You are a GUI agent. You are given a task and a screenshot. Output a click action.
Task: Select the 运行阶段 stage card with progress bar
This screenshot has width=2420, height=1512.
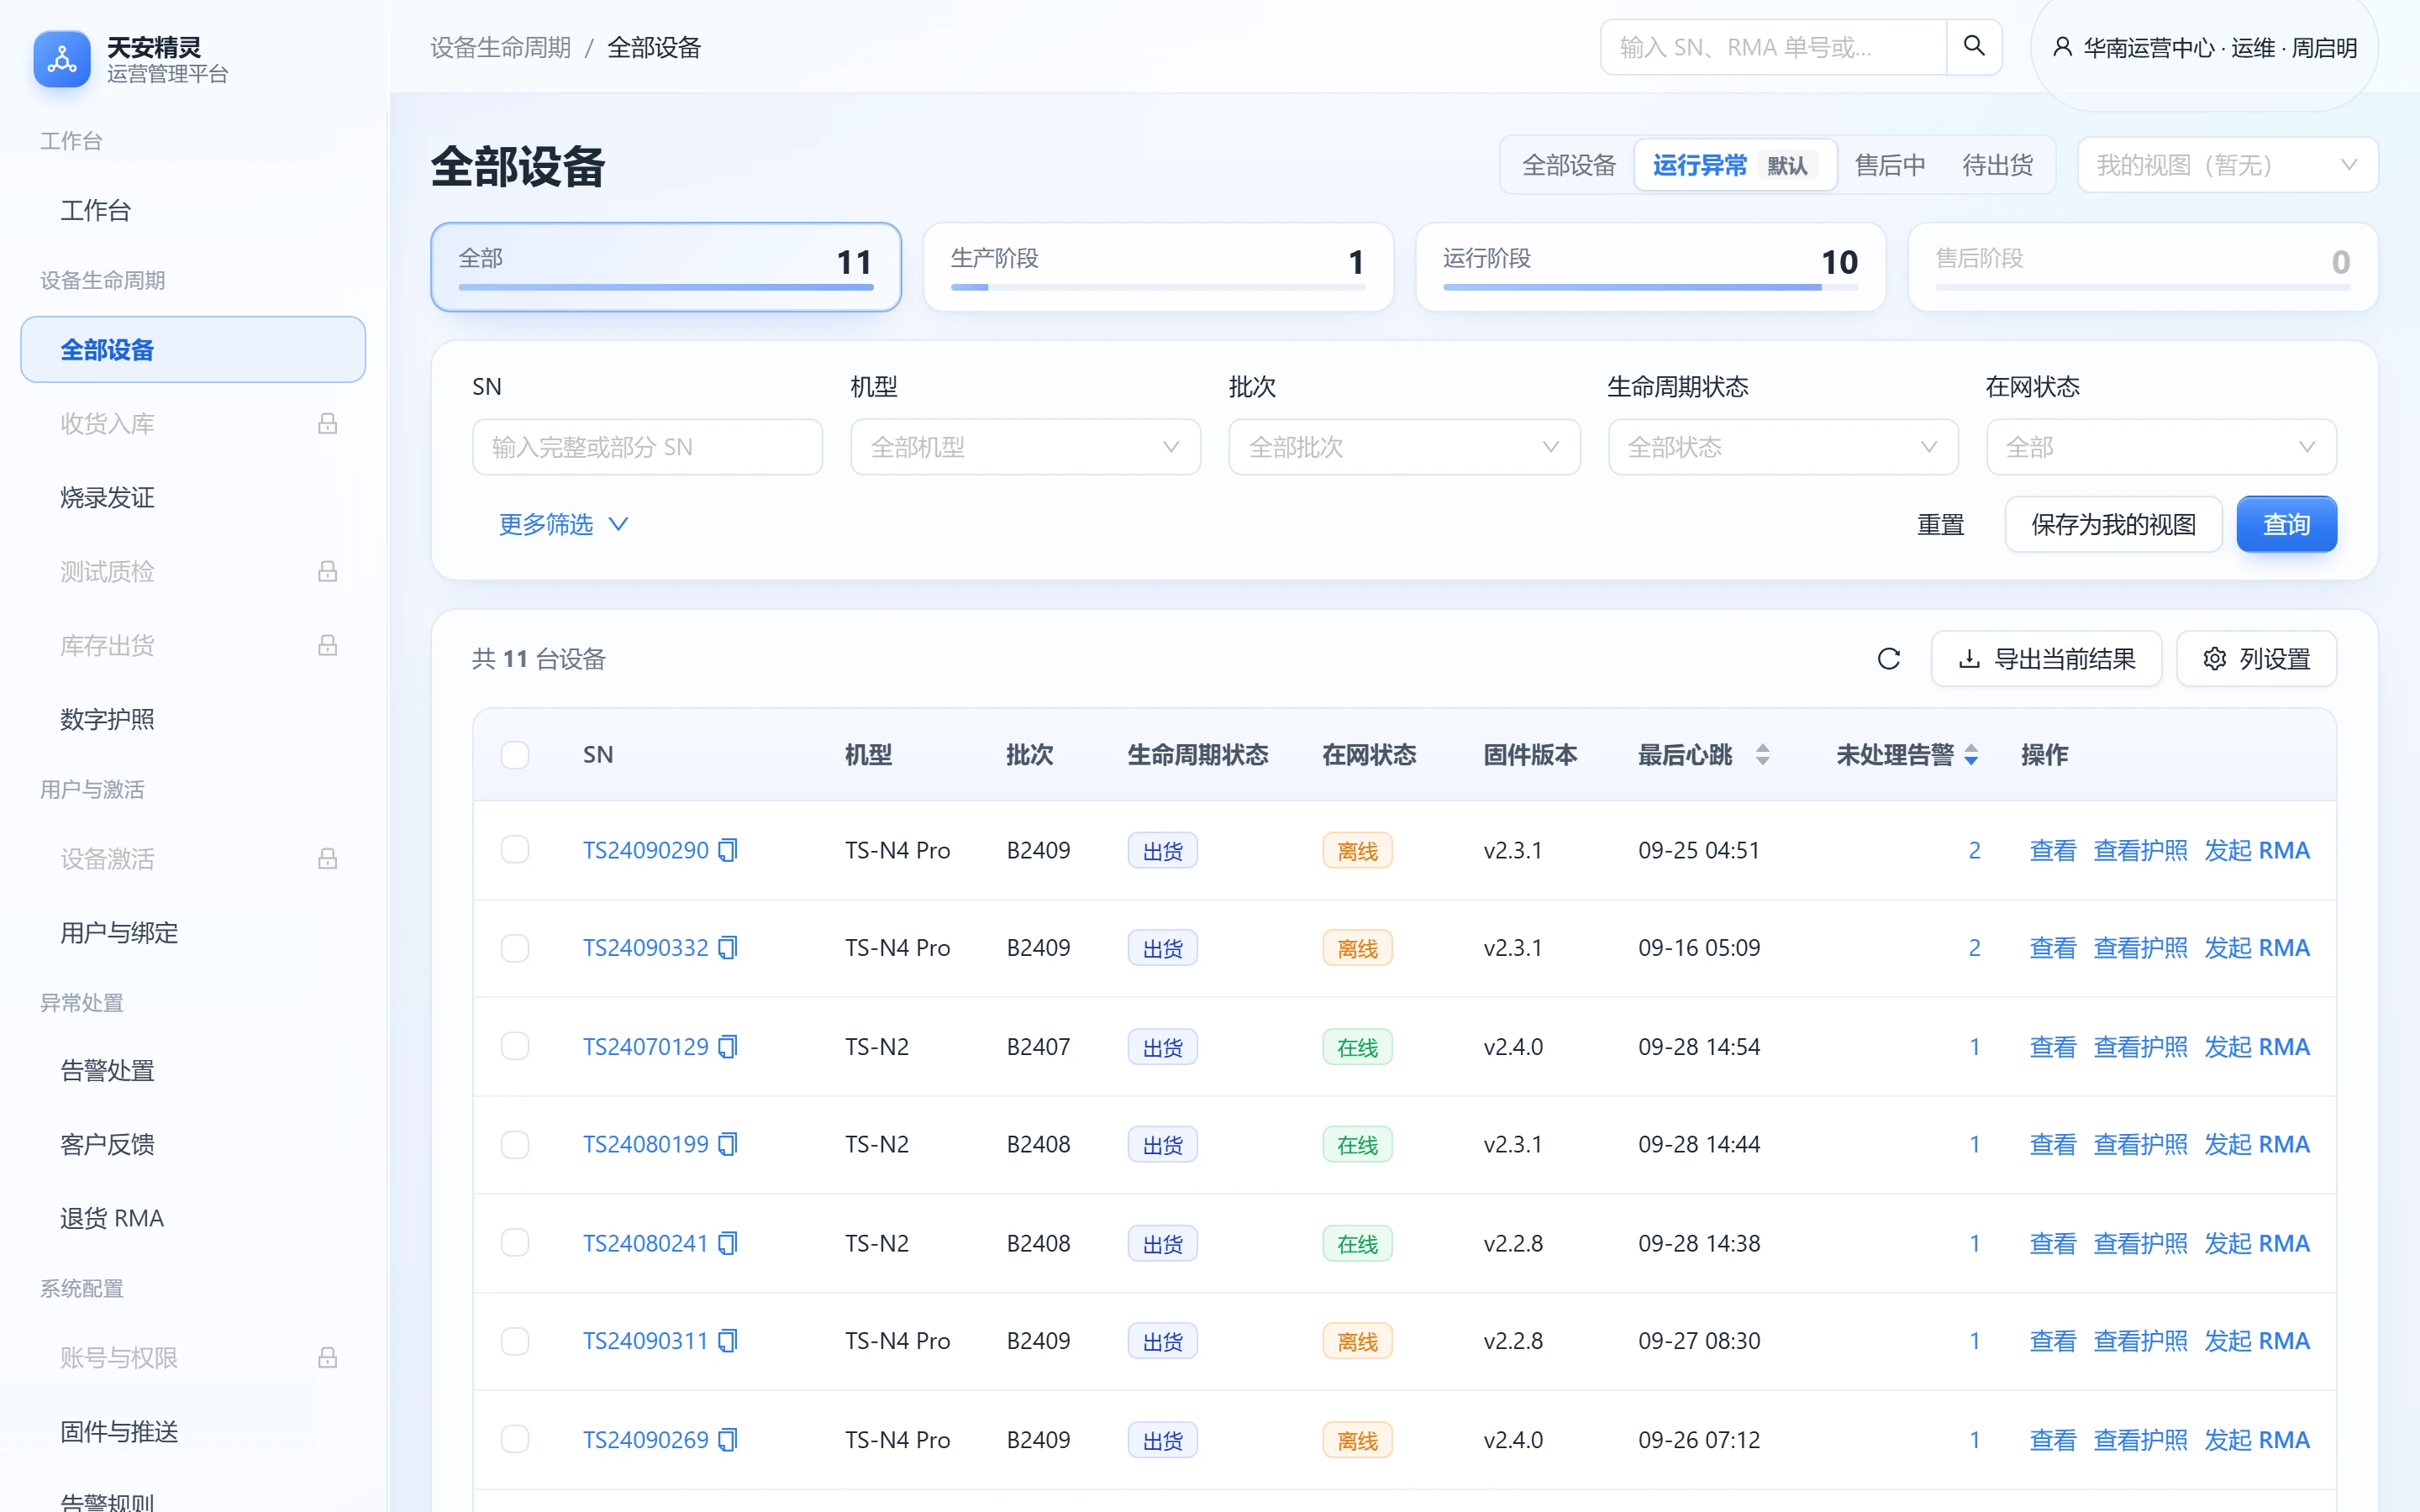pyautogui.click(x=1650, y=266)
